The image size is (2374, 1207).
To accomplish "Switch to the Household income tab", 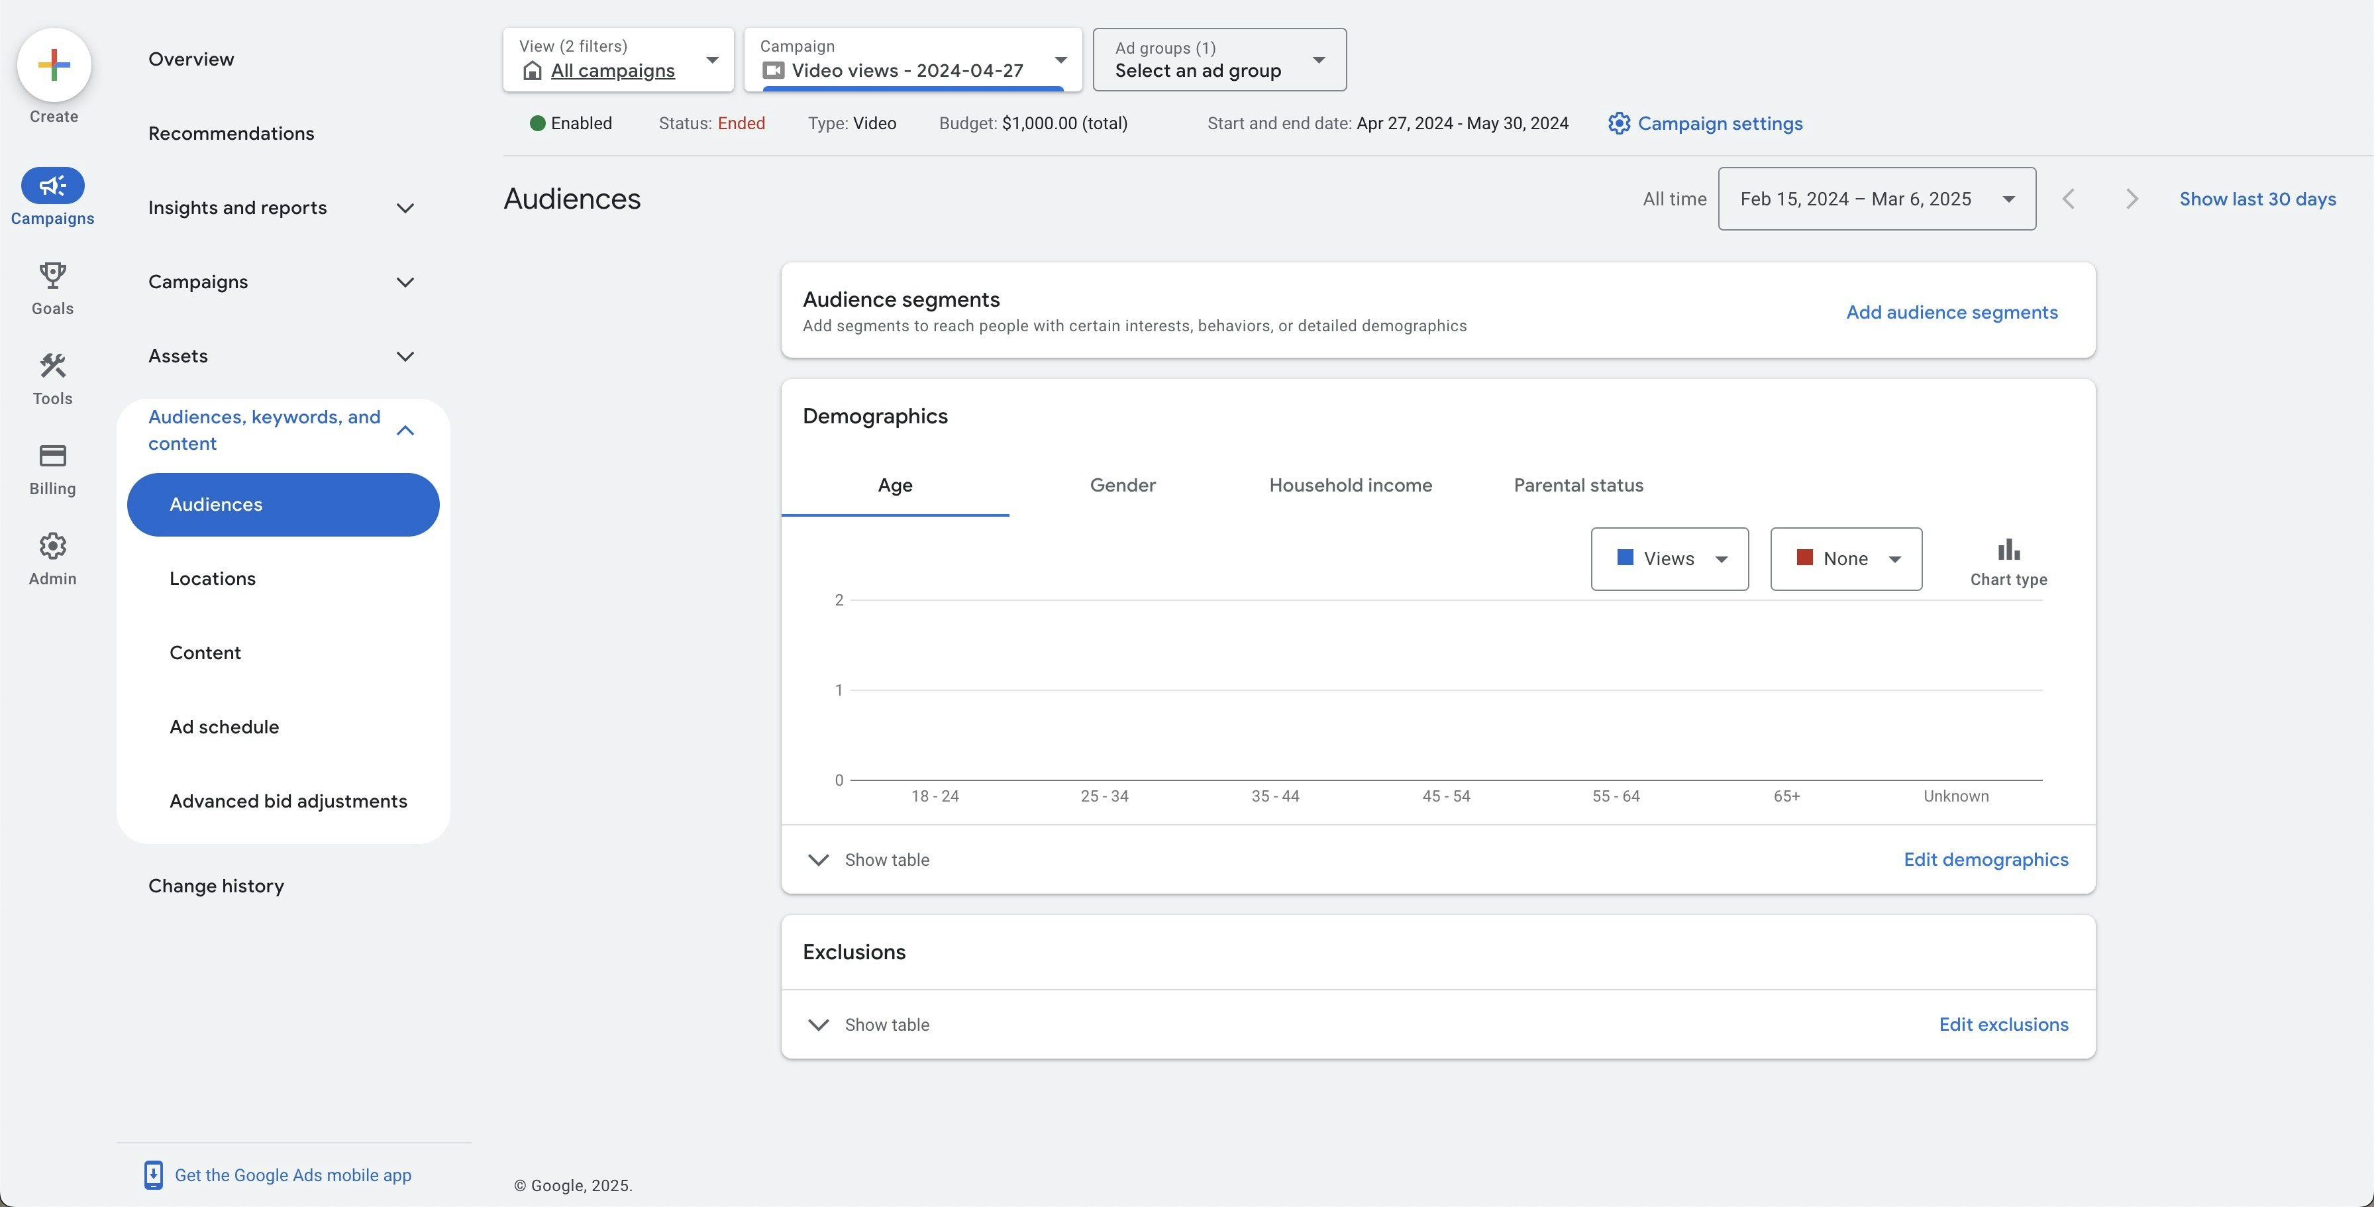I will (1350, 486).
